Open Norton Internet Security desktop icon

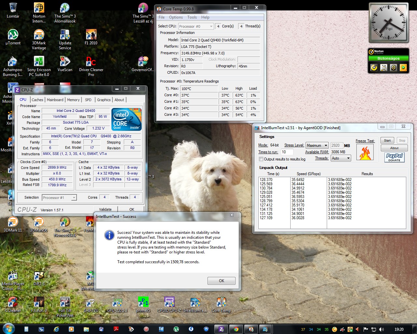(x=39, y=12)
